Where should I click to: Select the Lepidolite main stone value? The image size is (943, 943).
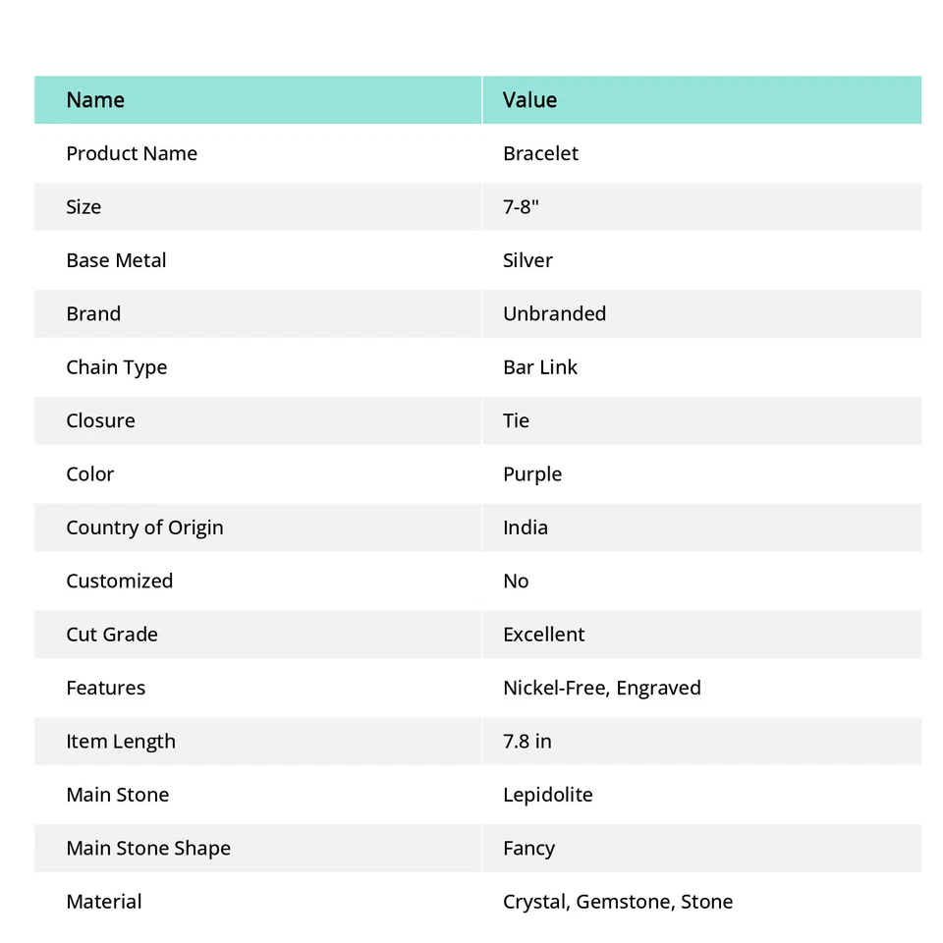click(547, 795)
